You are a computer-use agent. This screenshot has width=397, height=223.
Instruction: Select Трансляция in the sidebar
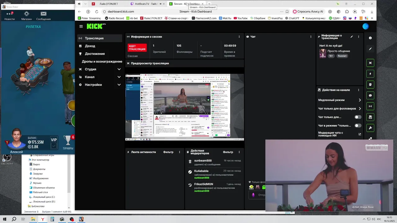tap(100, 38)
